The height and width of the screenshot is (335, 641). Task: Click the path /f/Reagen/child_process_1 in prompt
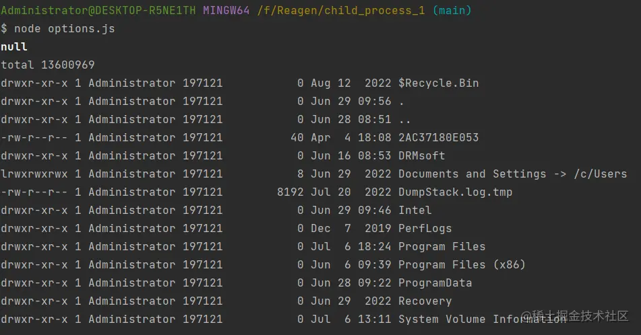[341, 11]
